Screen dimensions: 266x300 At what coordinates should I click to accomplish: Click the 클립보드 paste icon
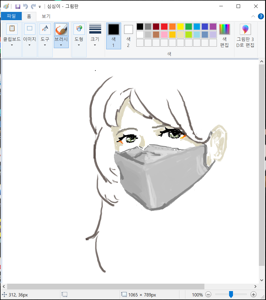pyautogui.click(x=12, y=29)
